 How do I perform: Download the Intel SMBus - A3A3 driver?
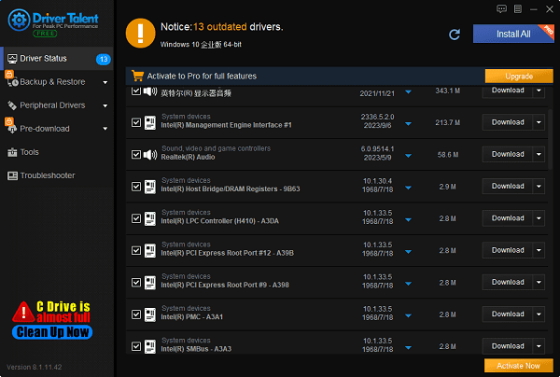click(508, 346)
